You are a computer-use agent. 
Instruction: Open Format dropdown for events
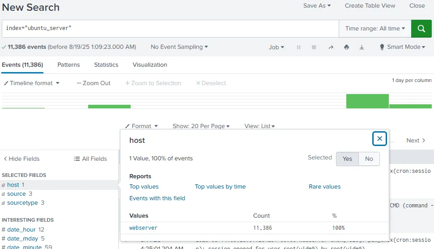click(x=141, y=126)
